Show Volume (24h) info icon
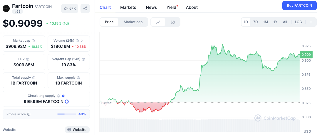 tap(77, 41)
